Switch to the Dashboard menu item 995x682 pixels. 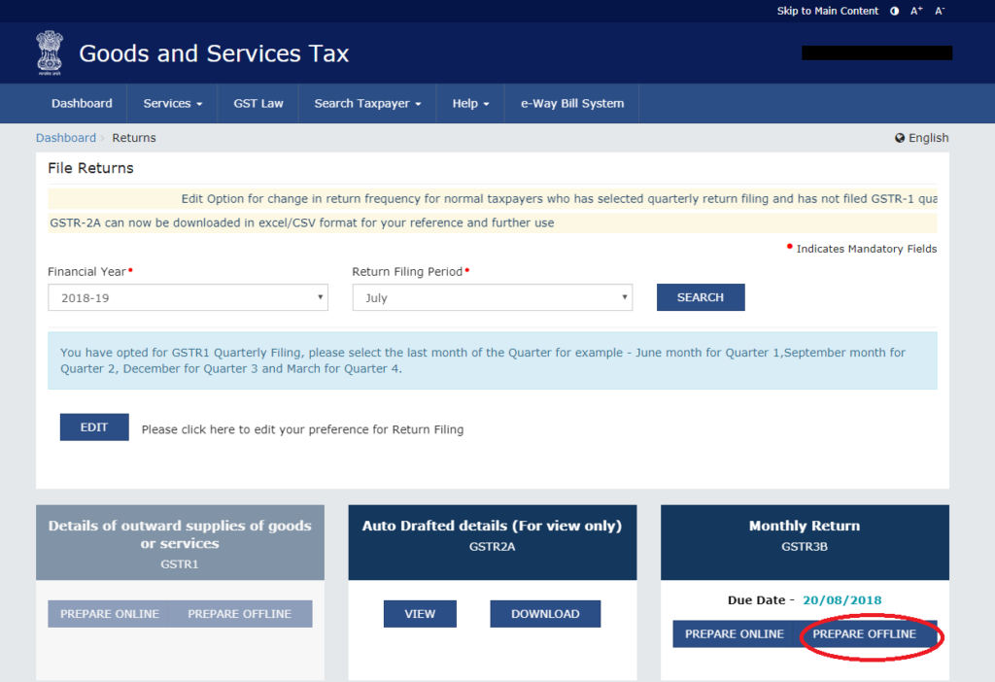tap(82, 103)
